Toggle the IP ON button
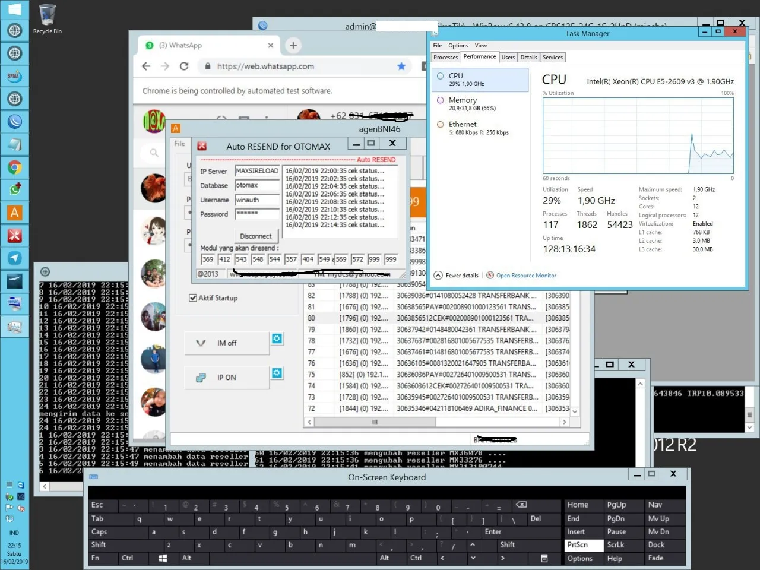 pyautogui.click(x=226, y=378)
